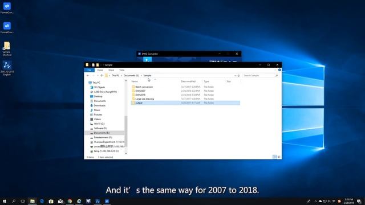Click the back arrow in File Explorer
The width and height of the screenshot is (365, 205).
(x=88, y=76)
